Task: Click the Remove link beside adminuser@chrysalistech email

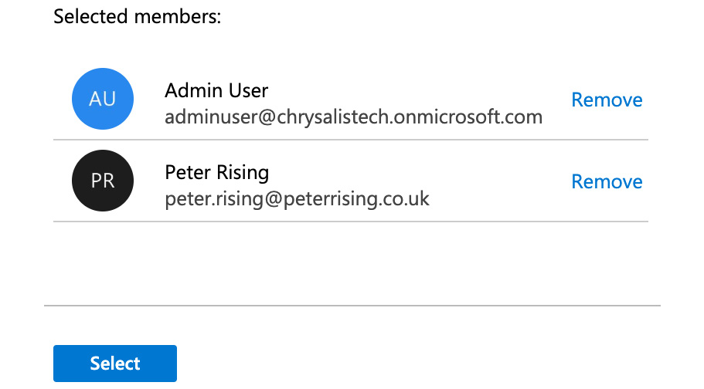Action: pos(607,100)
